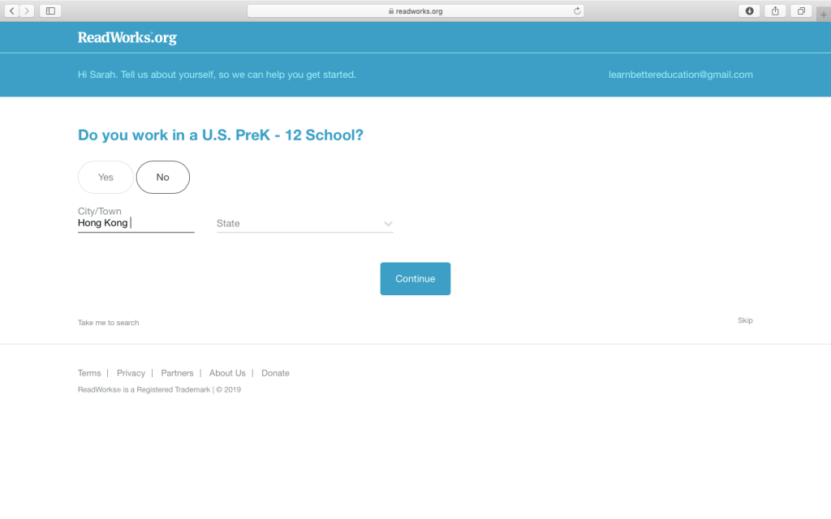Click the Safari share icon

click(x=775, y=11)
